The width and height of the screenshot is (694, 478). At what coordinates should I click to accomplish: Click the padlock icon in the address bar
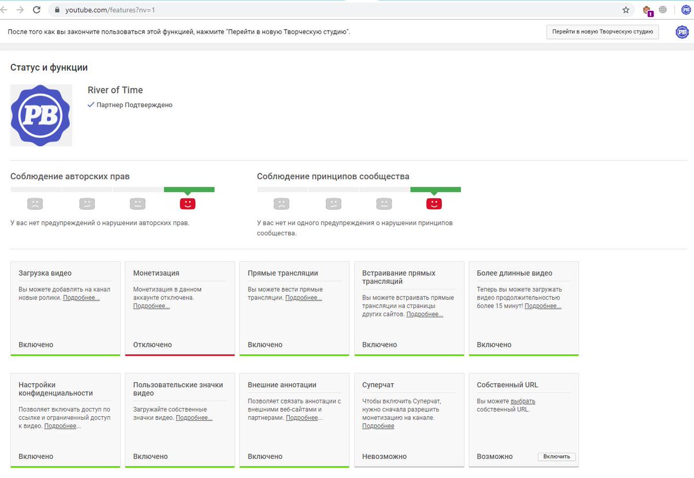pos(57,10)
